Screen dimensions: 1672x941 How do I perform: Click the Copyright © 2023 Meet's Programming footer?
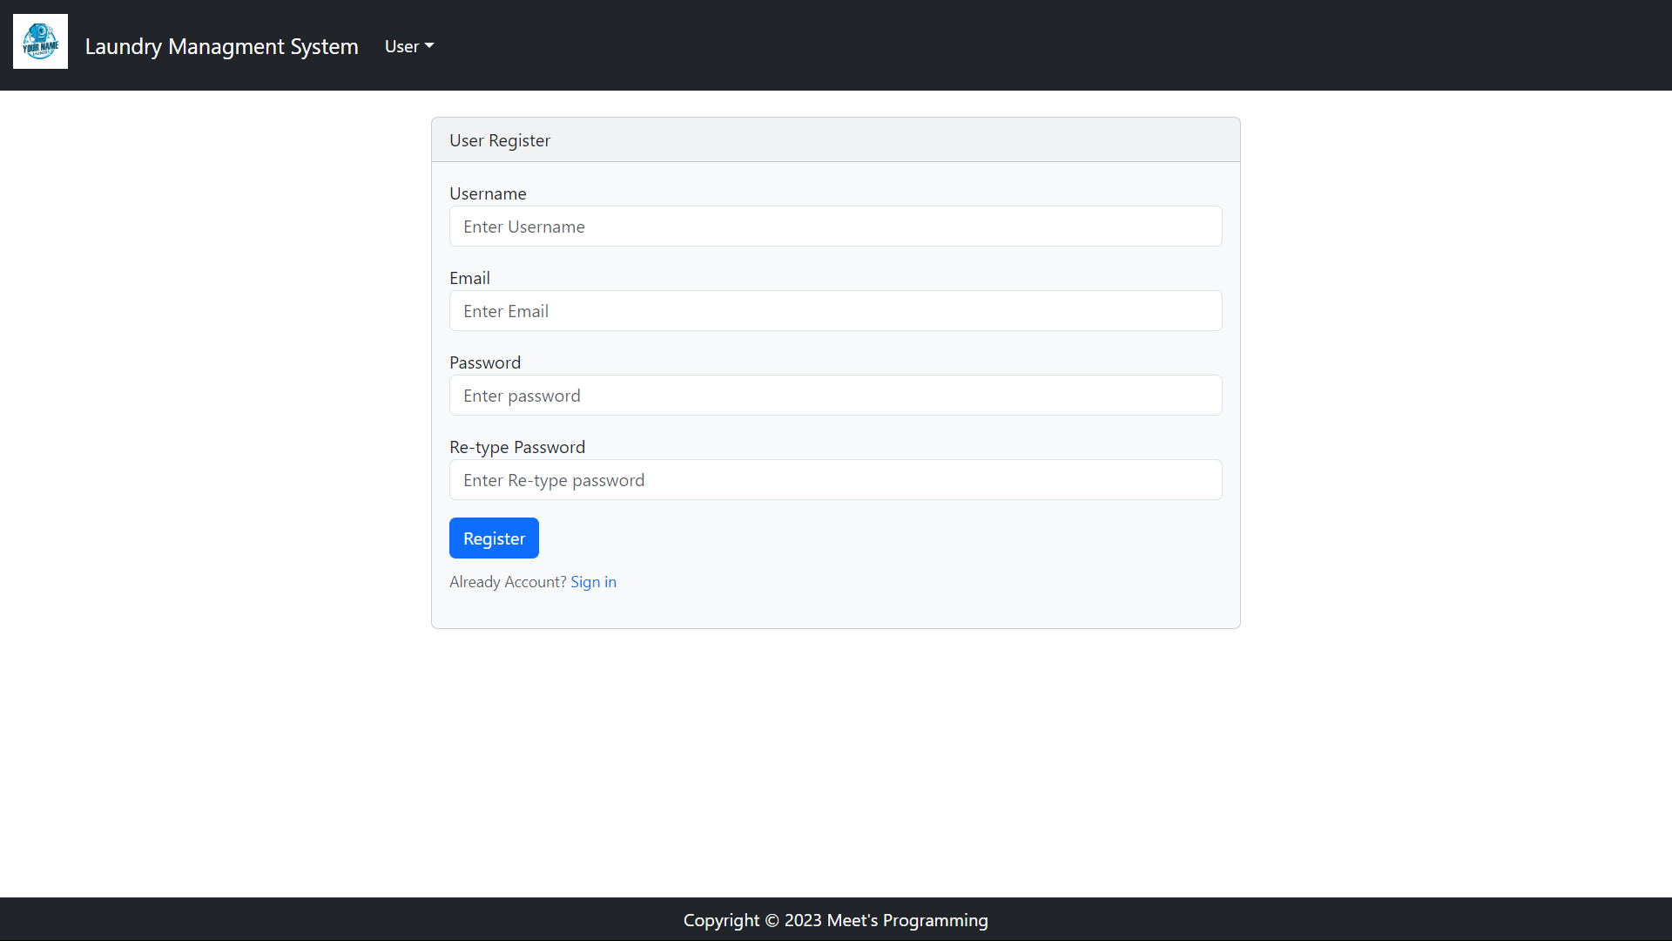click(836, 920)
